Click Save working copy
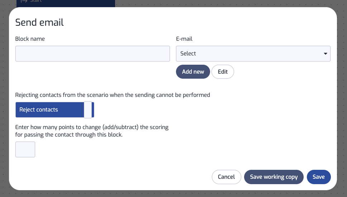 tap(274, 177)
